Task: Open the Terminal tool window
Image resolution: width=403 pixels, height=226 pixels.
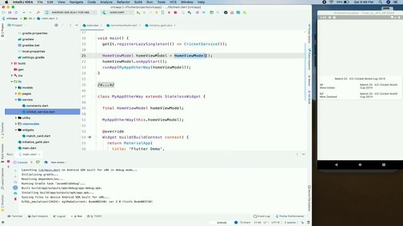Action: point(15,216)
